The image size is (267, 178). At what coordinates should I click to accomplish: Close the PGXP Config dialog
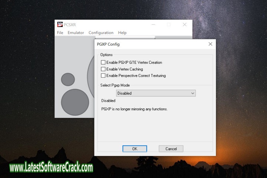tap(210, 44)
